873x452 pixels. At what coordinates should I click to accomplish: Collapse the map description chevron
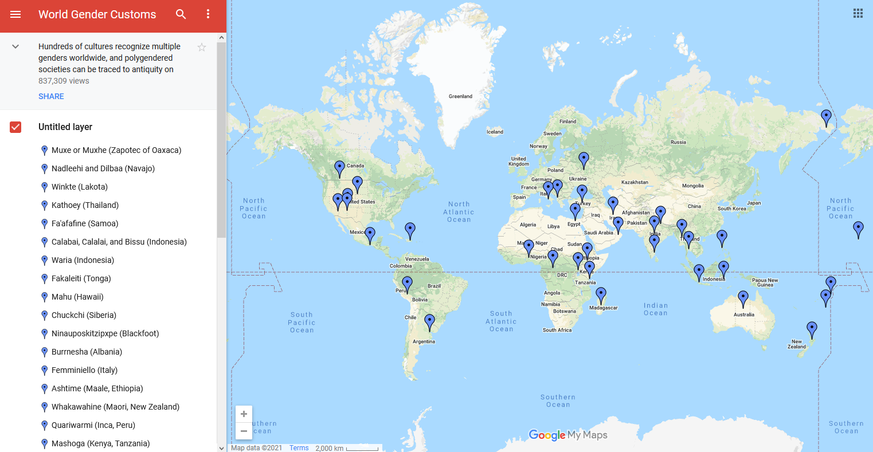point(15,46)
